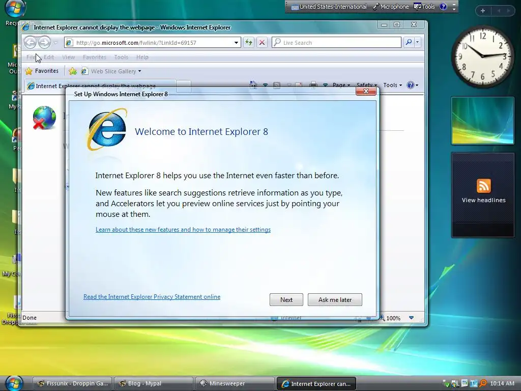The height and width of the screenshot is (391, 521).
Task: Click the blank New Tab button
Action: 183,86
